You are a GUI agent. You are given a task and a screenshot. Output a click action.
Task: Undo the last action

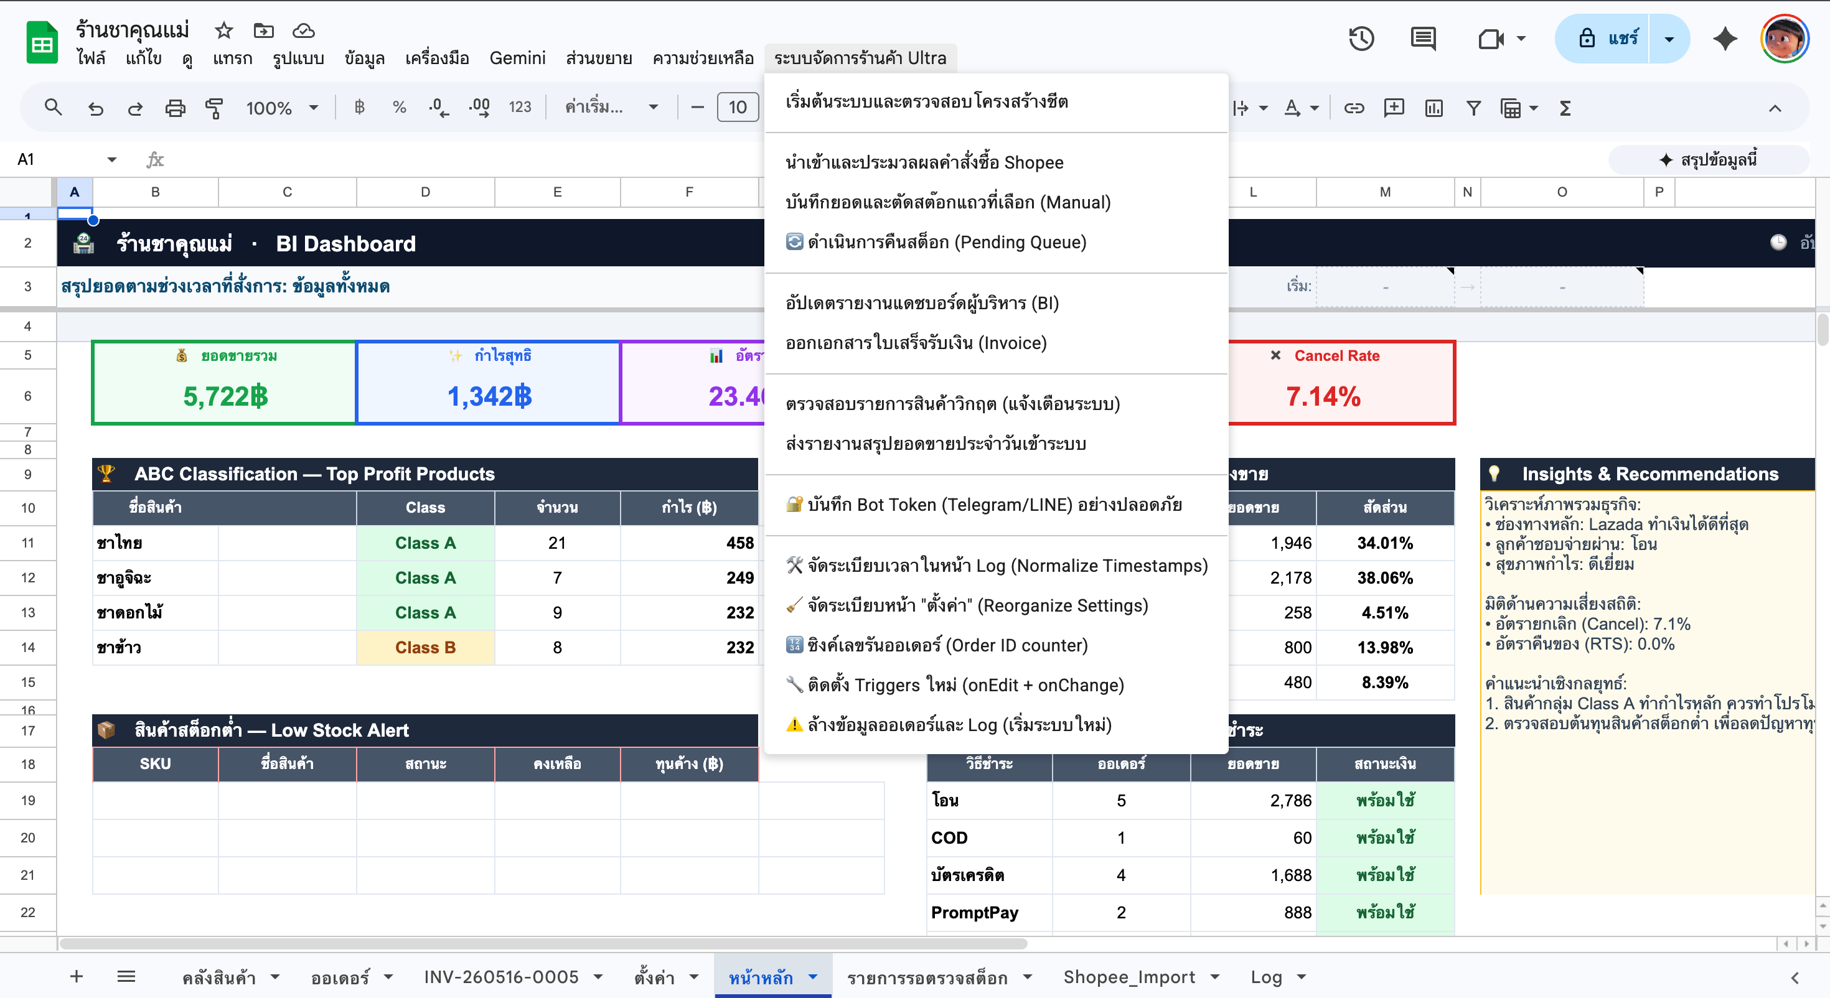[x=95, y=108]
